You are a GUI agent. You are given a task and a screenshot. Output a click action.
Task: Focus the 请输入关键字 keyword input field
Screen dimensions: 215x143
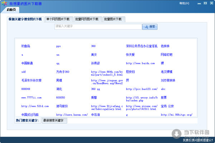coord(98,26)
